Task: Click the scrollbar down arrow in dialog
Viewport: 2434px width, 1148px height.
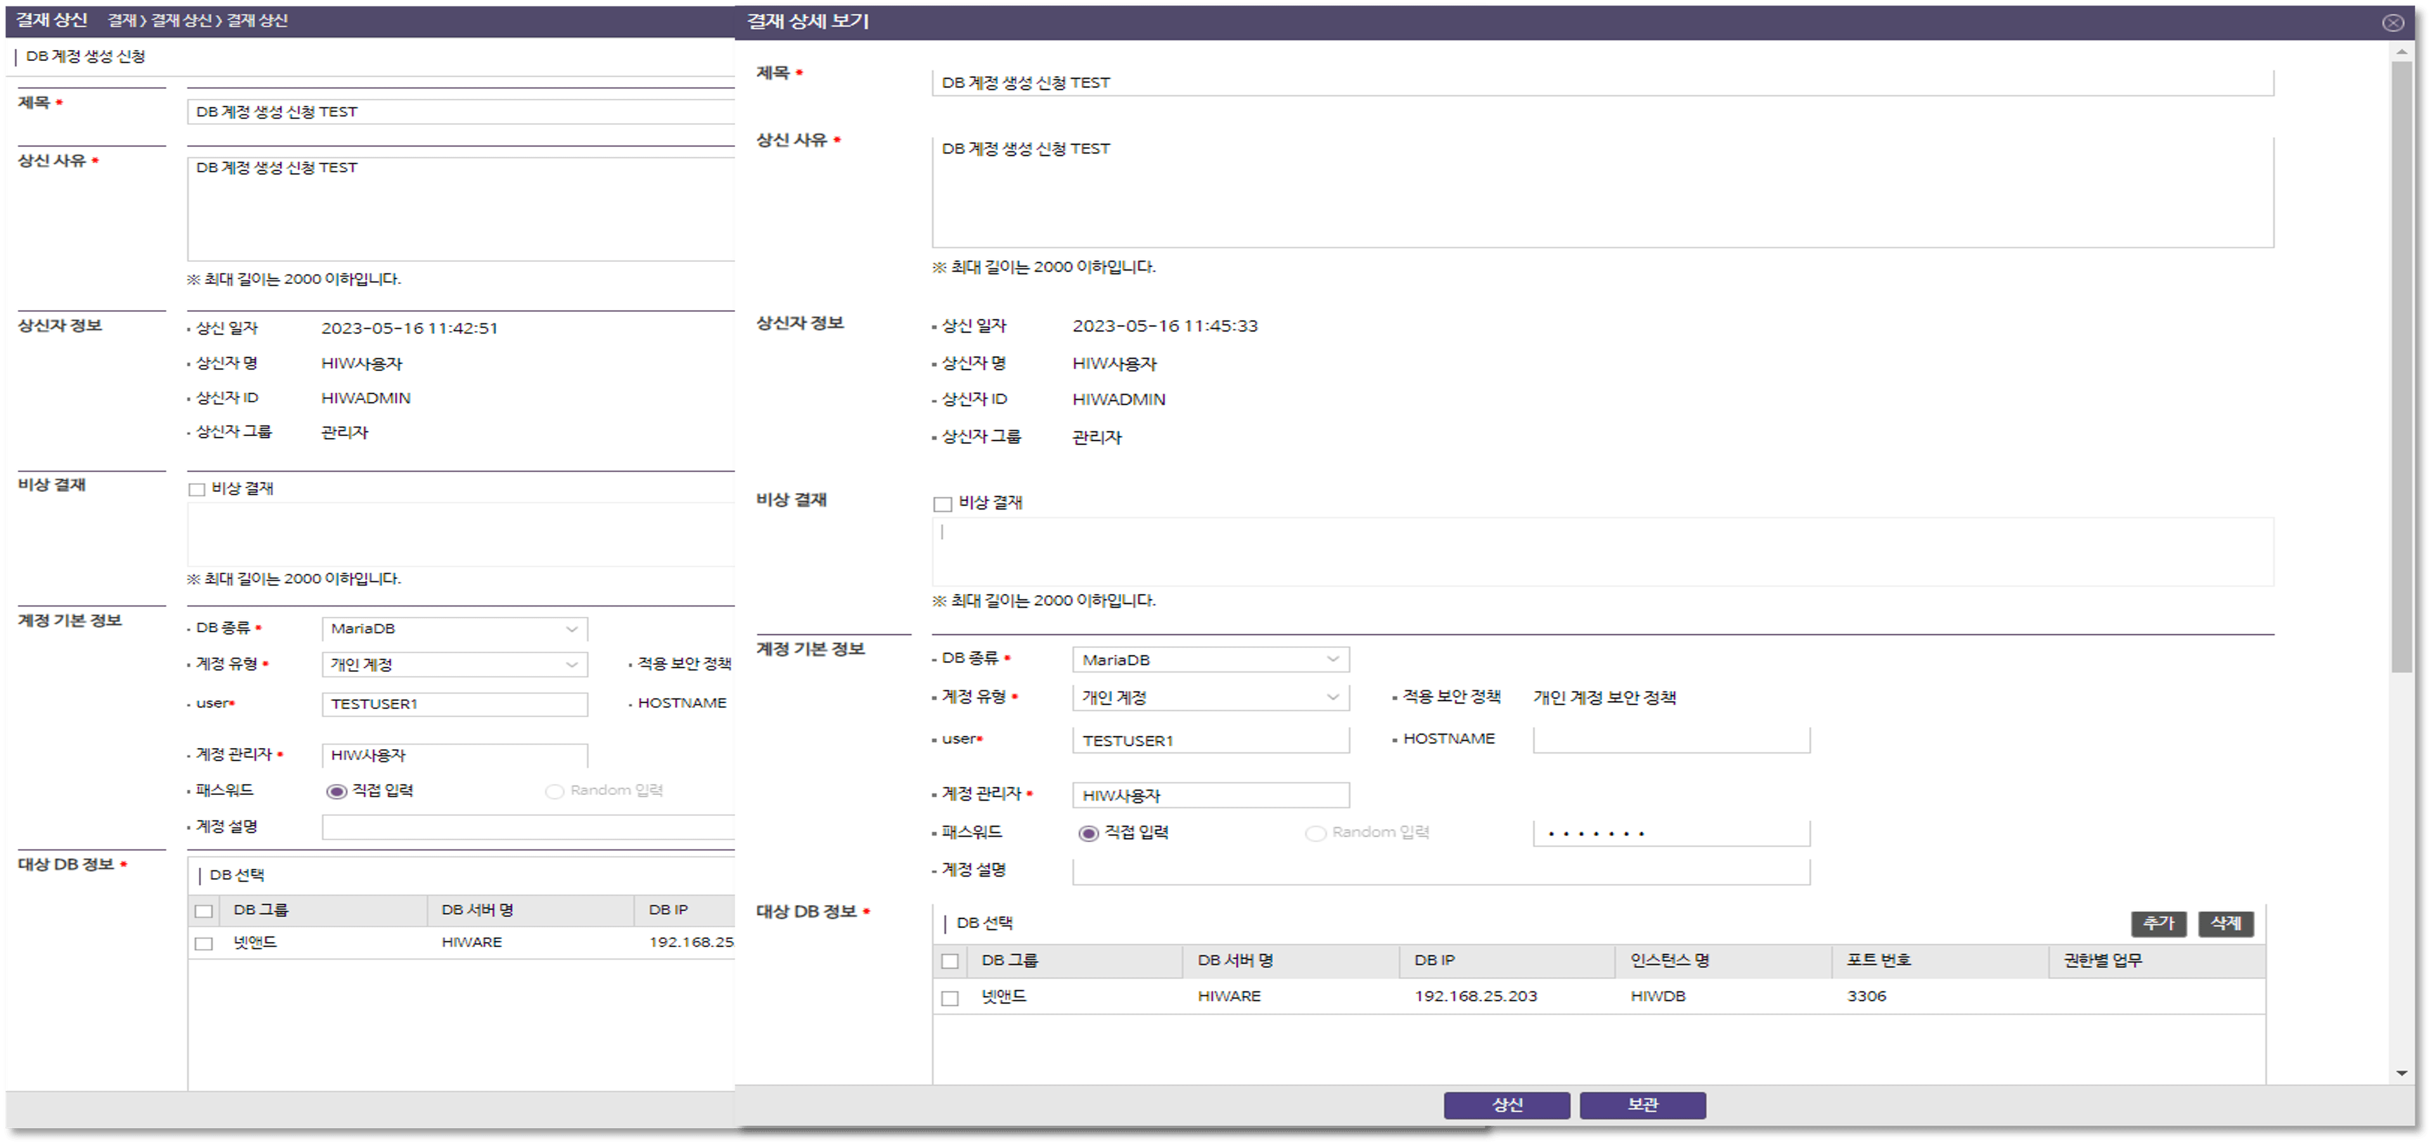Action: coord(2401,1074)
